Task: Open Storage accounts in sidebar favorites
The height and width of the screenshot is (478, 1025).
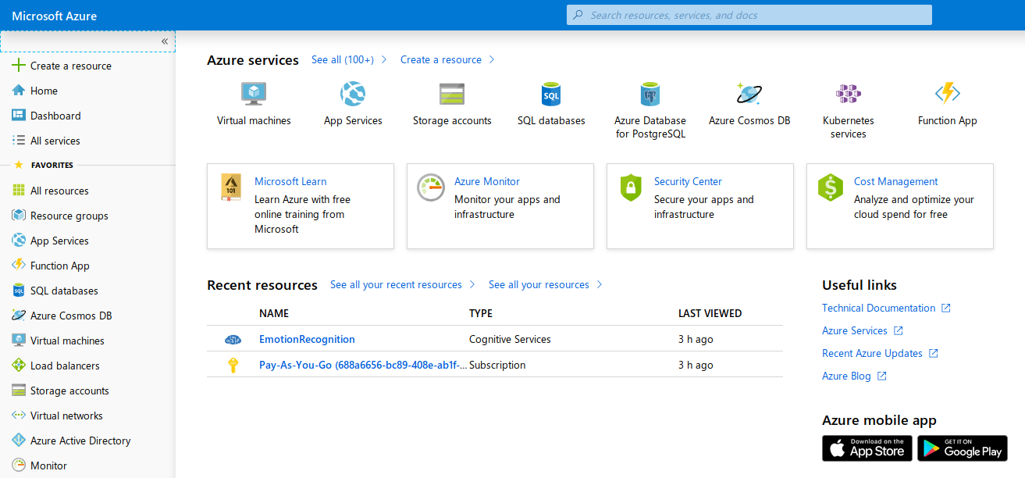Action: pyautogui.click(x=69, y=391)
